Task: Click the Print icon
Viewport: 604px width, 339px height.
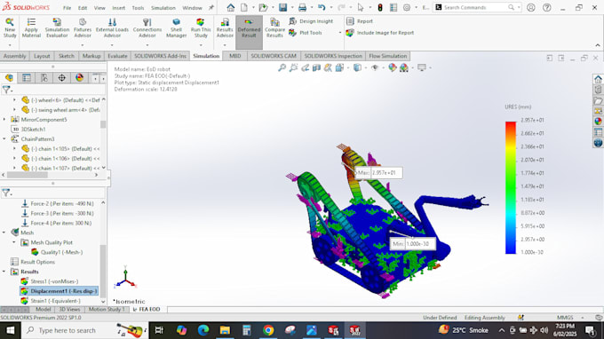Action: (302, 7)
